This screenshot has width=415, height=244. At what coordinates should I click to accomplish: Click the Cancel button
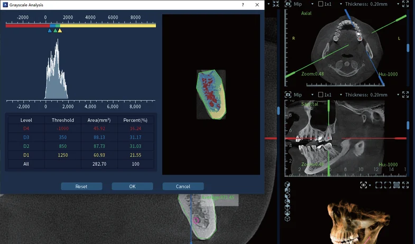point(183,186)
